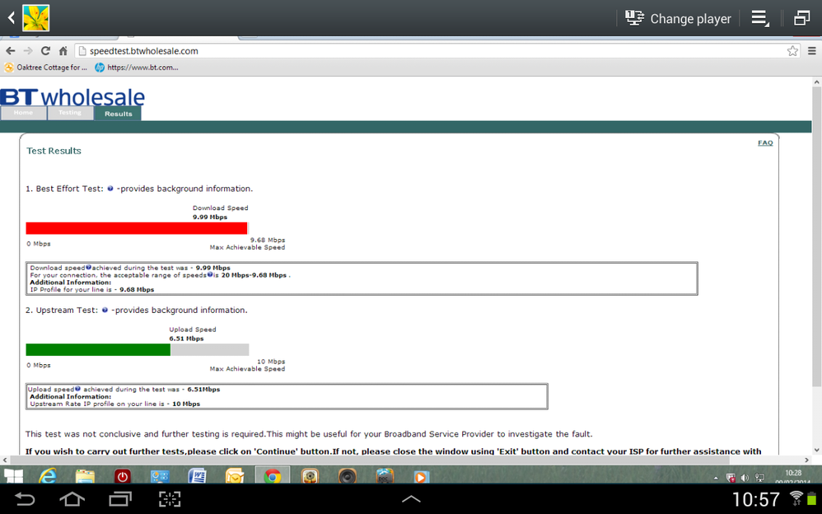
Task: Open the Windows Start button
Action: (14, 476)
